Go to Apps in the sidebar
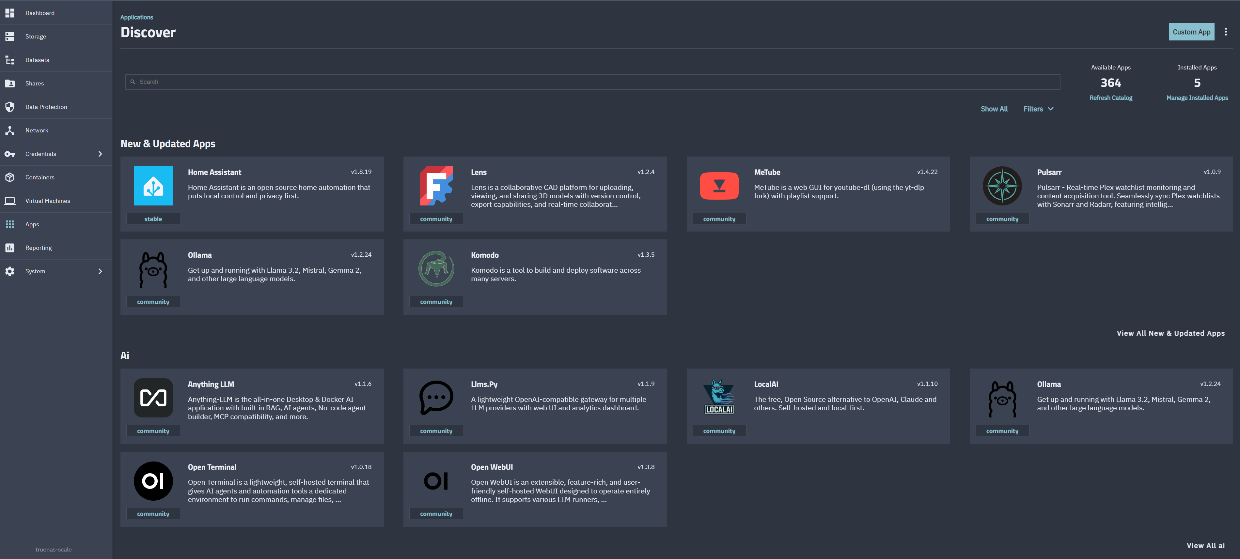1240x559 pixels. pyautogui.click(x=56, y=225)
